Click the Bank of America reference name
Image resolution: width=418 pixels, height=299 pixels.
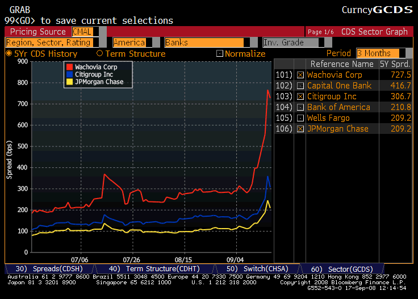coord(338,107)
